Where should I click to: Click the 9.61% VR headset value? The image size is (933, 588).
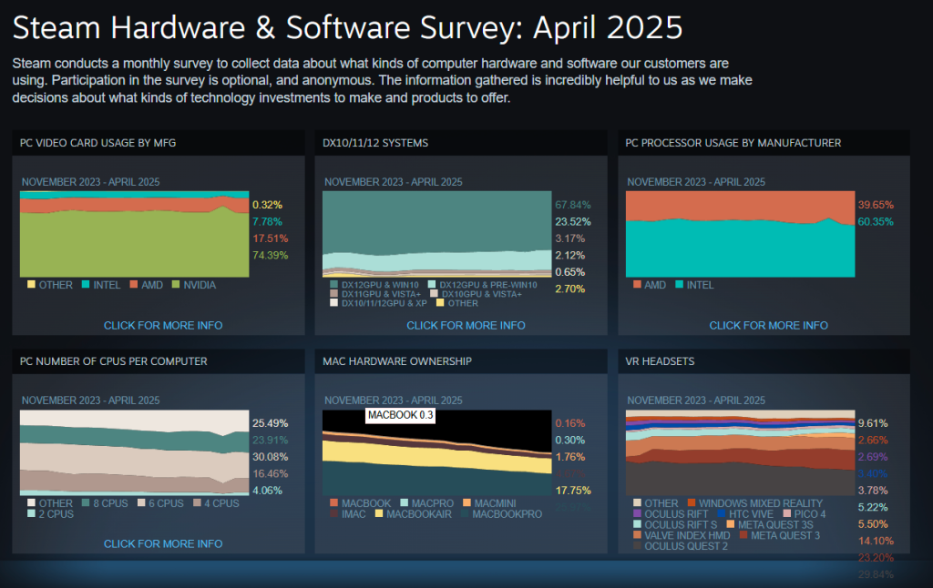click(x=873, y=423)
